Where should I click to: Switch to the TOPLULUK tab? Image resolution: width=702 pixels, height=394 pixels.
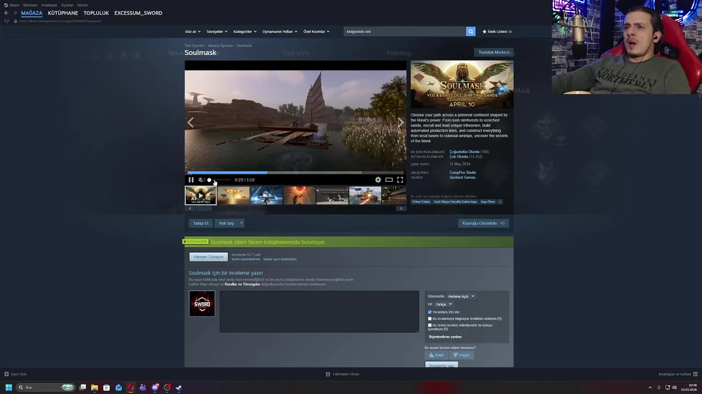tap(96, 13)
